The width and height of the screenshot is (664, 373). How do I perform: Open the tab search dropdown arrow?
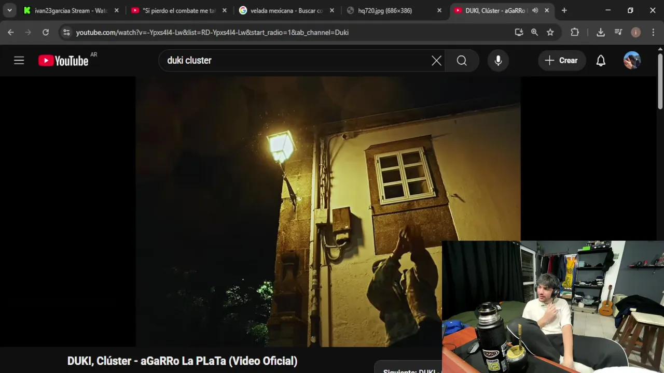point(9,10)
